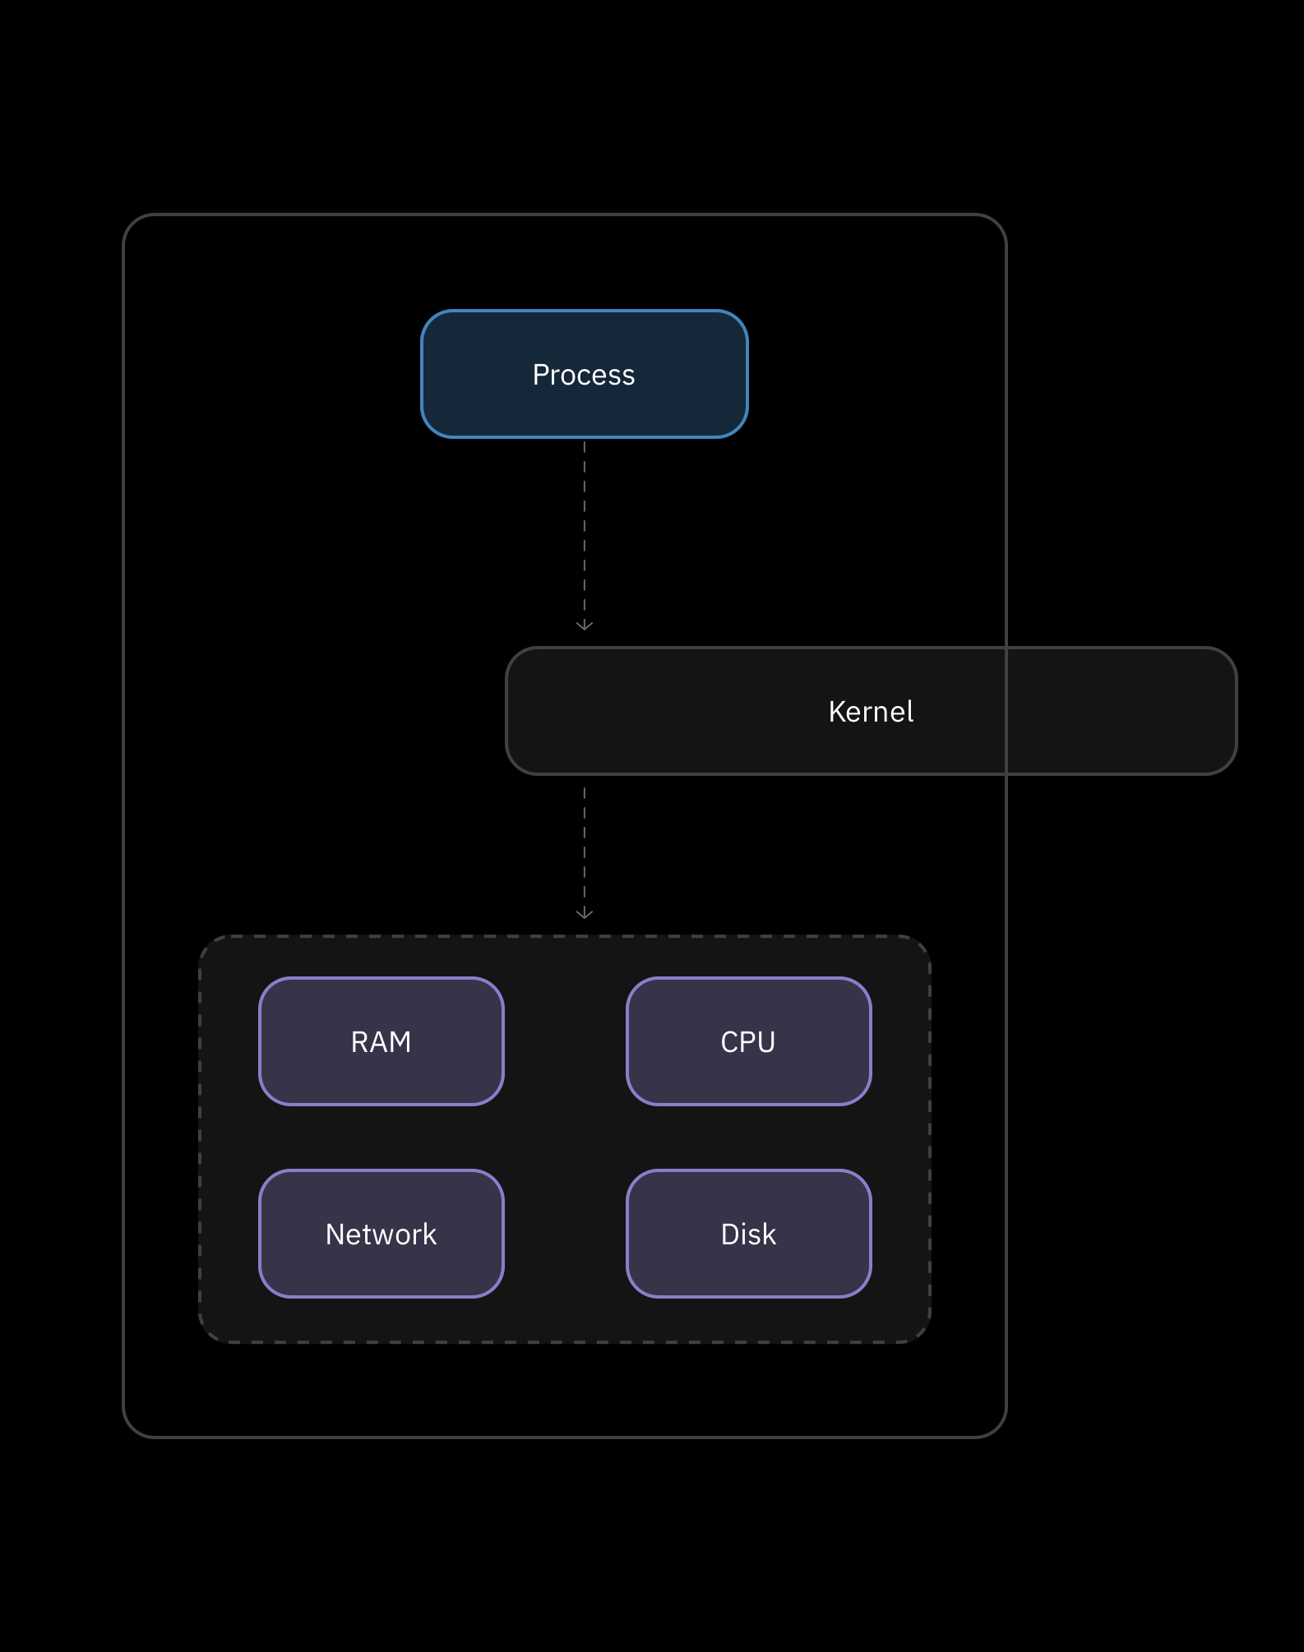Click empty space left of Kernel block
1304x1652 pixels.
(312, 711)
